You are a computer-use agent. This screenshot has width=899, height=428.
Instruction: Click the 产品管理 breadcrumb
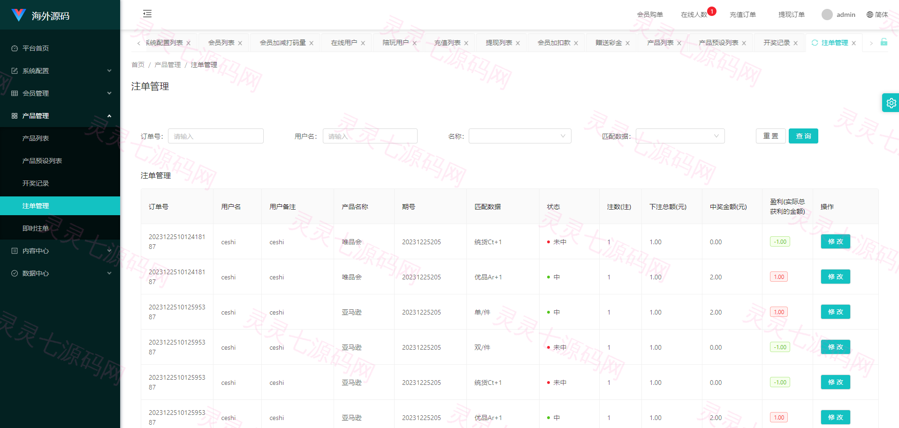tap(168, 65)
